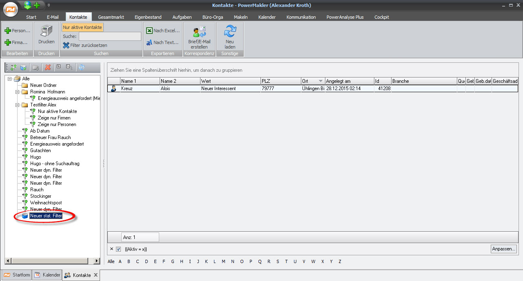The image size is (523, 281).
Task: Click the PM application logo button
Action: [10, 9]
